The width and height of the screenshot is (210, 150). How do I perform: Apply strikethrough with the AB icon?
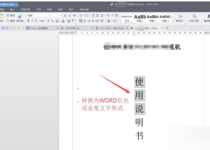pos(42,21)
